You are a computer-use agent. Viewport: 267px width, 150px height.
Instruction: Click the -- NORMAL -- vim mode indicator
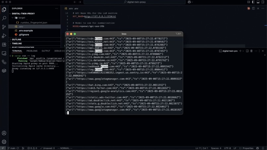point(65,148)
